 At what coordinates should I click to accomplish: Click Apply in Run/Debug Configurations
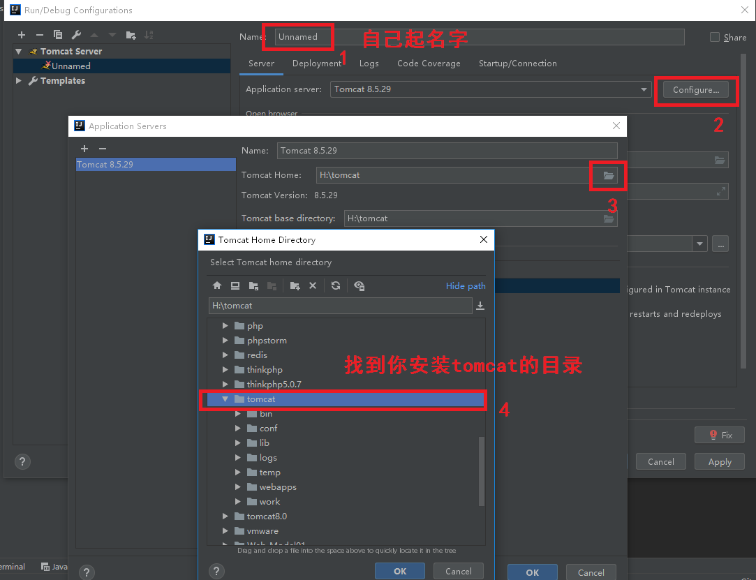[720, 462]
